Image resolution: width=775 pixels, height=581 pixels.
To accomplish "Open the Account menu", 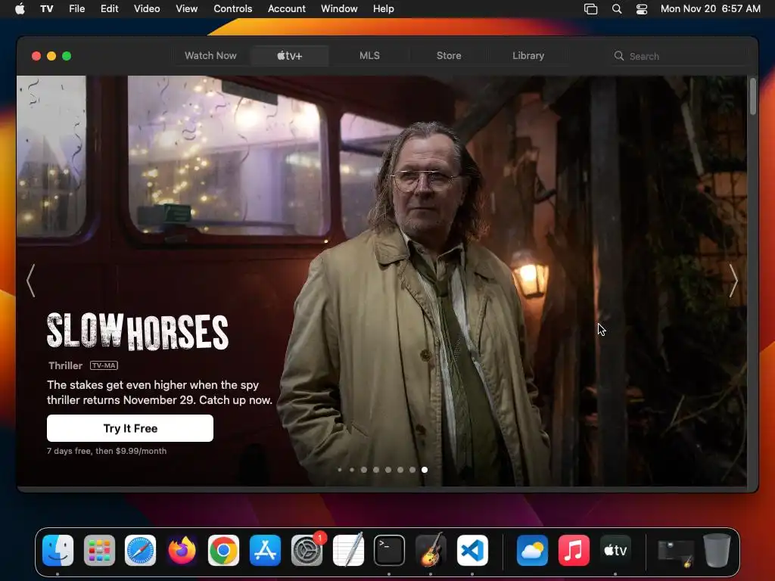I will 287,8.
